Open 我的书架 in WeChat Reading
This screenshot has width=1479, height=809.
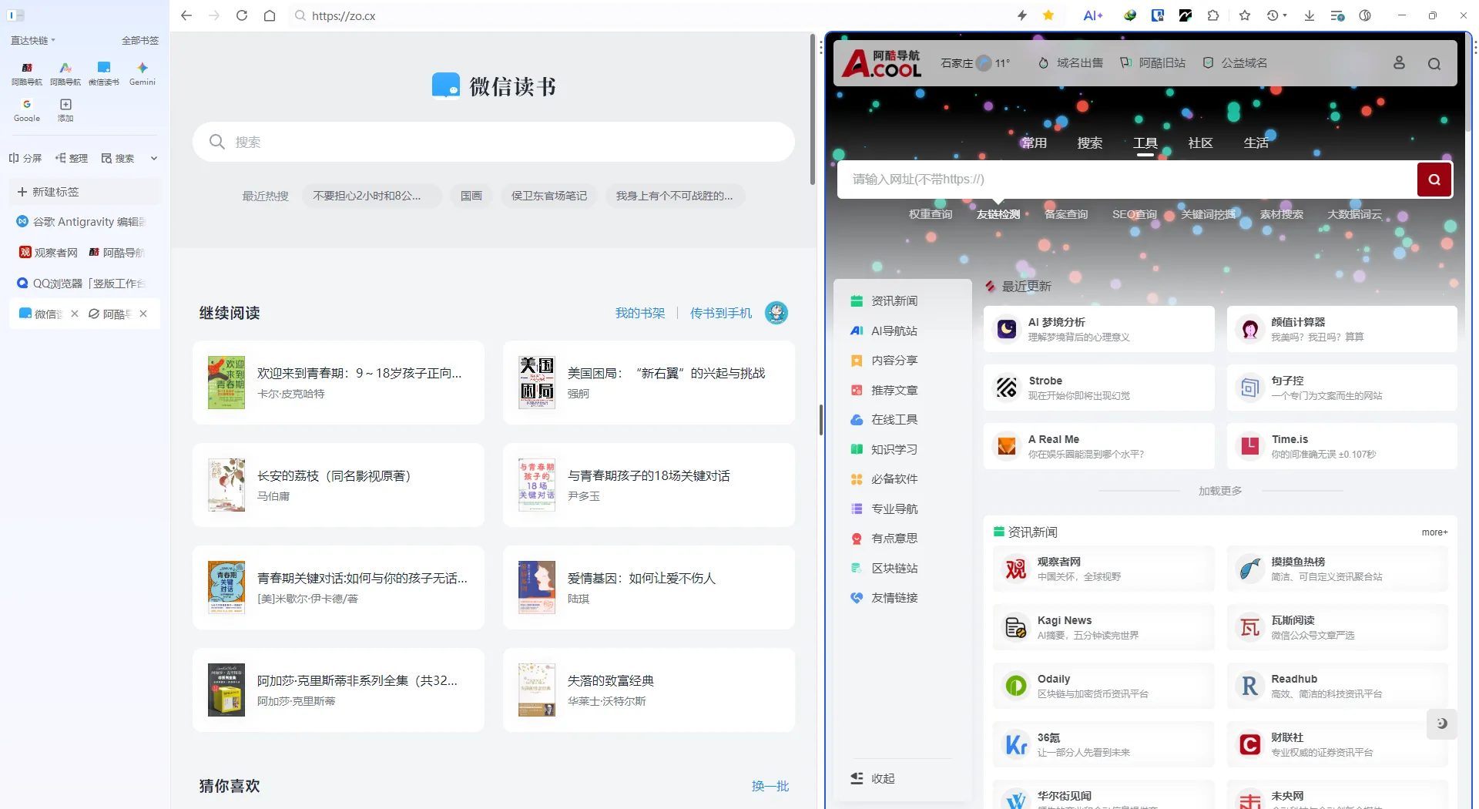(639, 313)
